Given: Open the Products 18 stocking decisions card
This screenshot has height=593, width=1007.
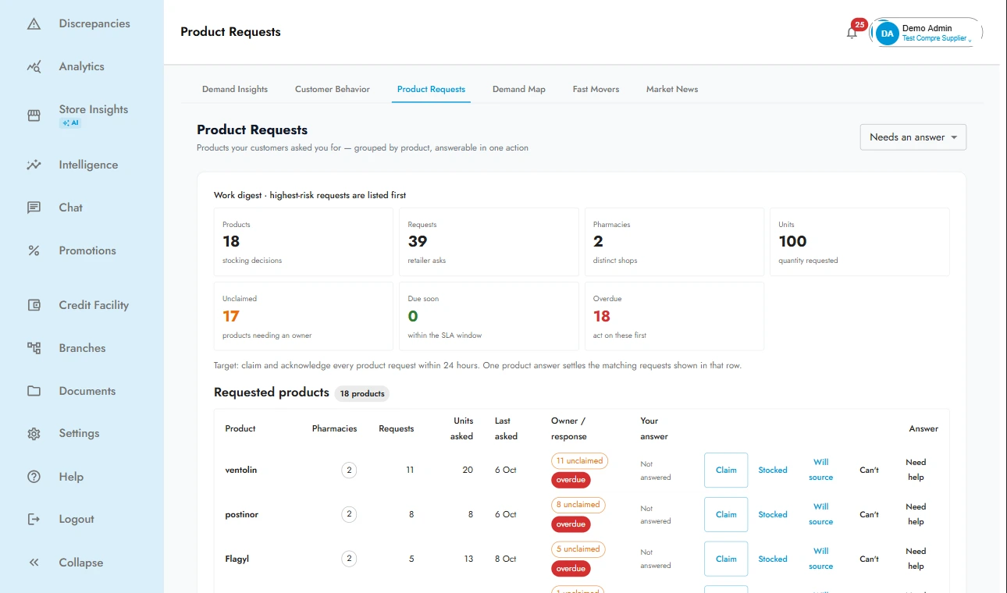Looking at the screenshot, I should coord(304,242).
